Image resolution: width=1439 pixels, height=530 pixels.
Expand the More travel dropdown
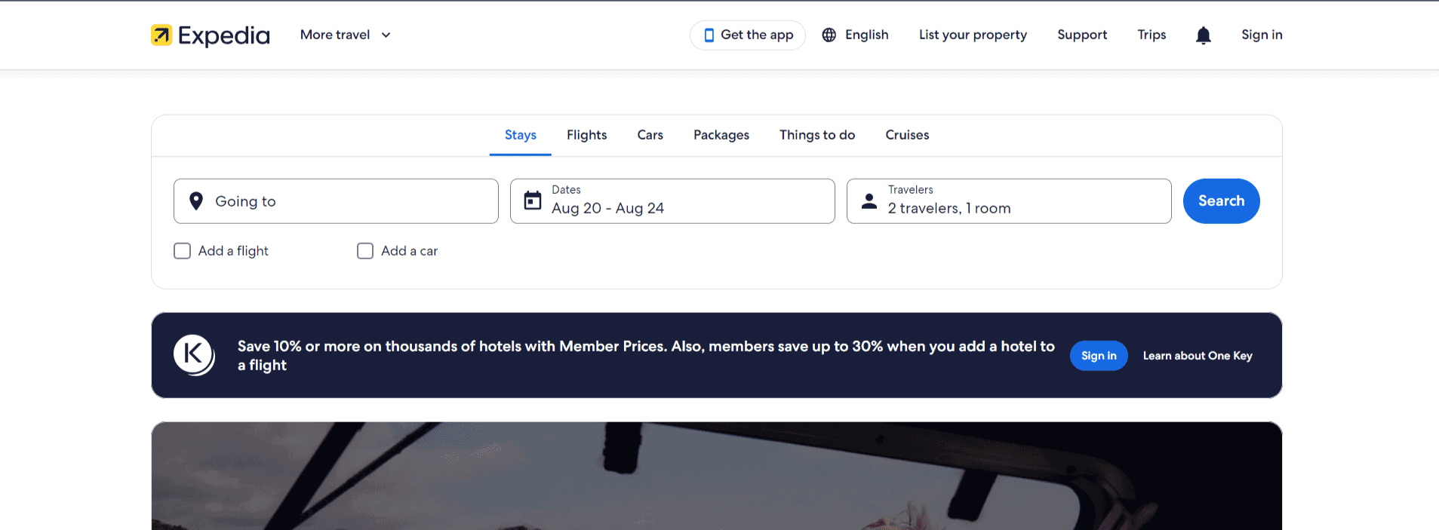[344, 35]
